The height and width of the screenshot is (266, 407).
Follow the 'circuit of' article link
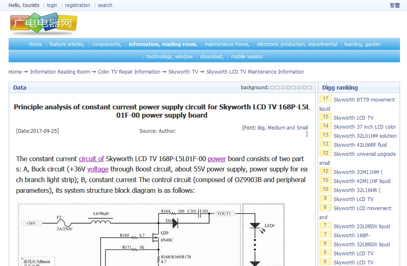point(91,159)
